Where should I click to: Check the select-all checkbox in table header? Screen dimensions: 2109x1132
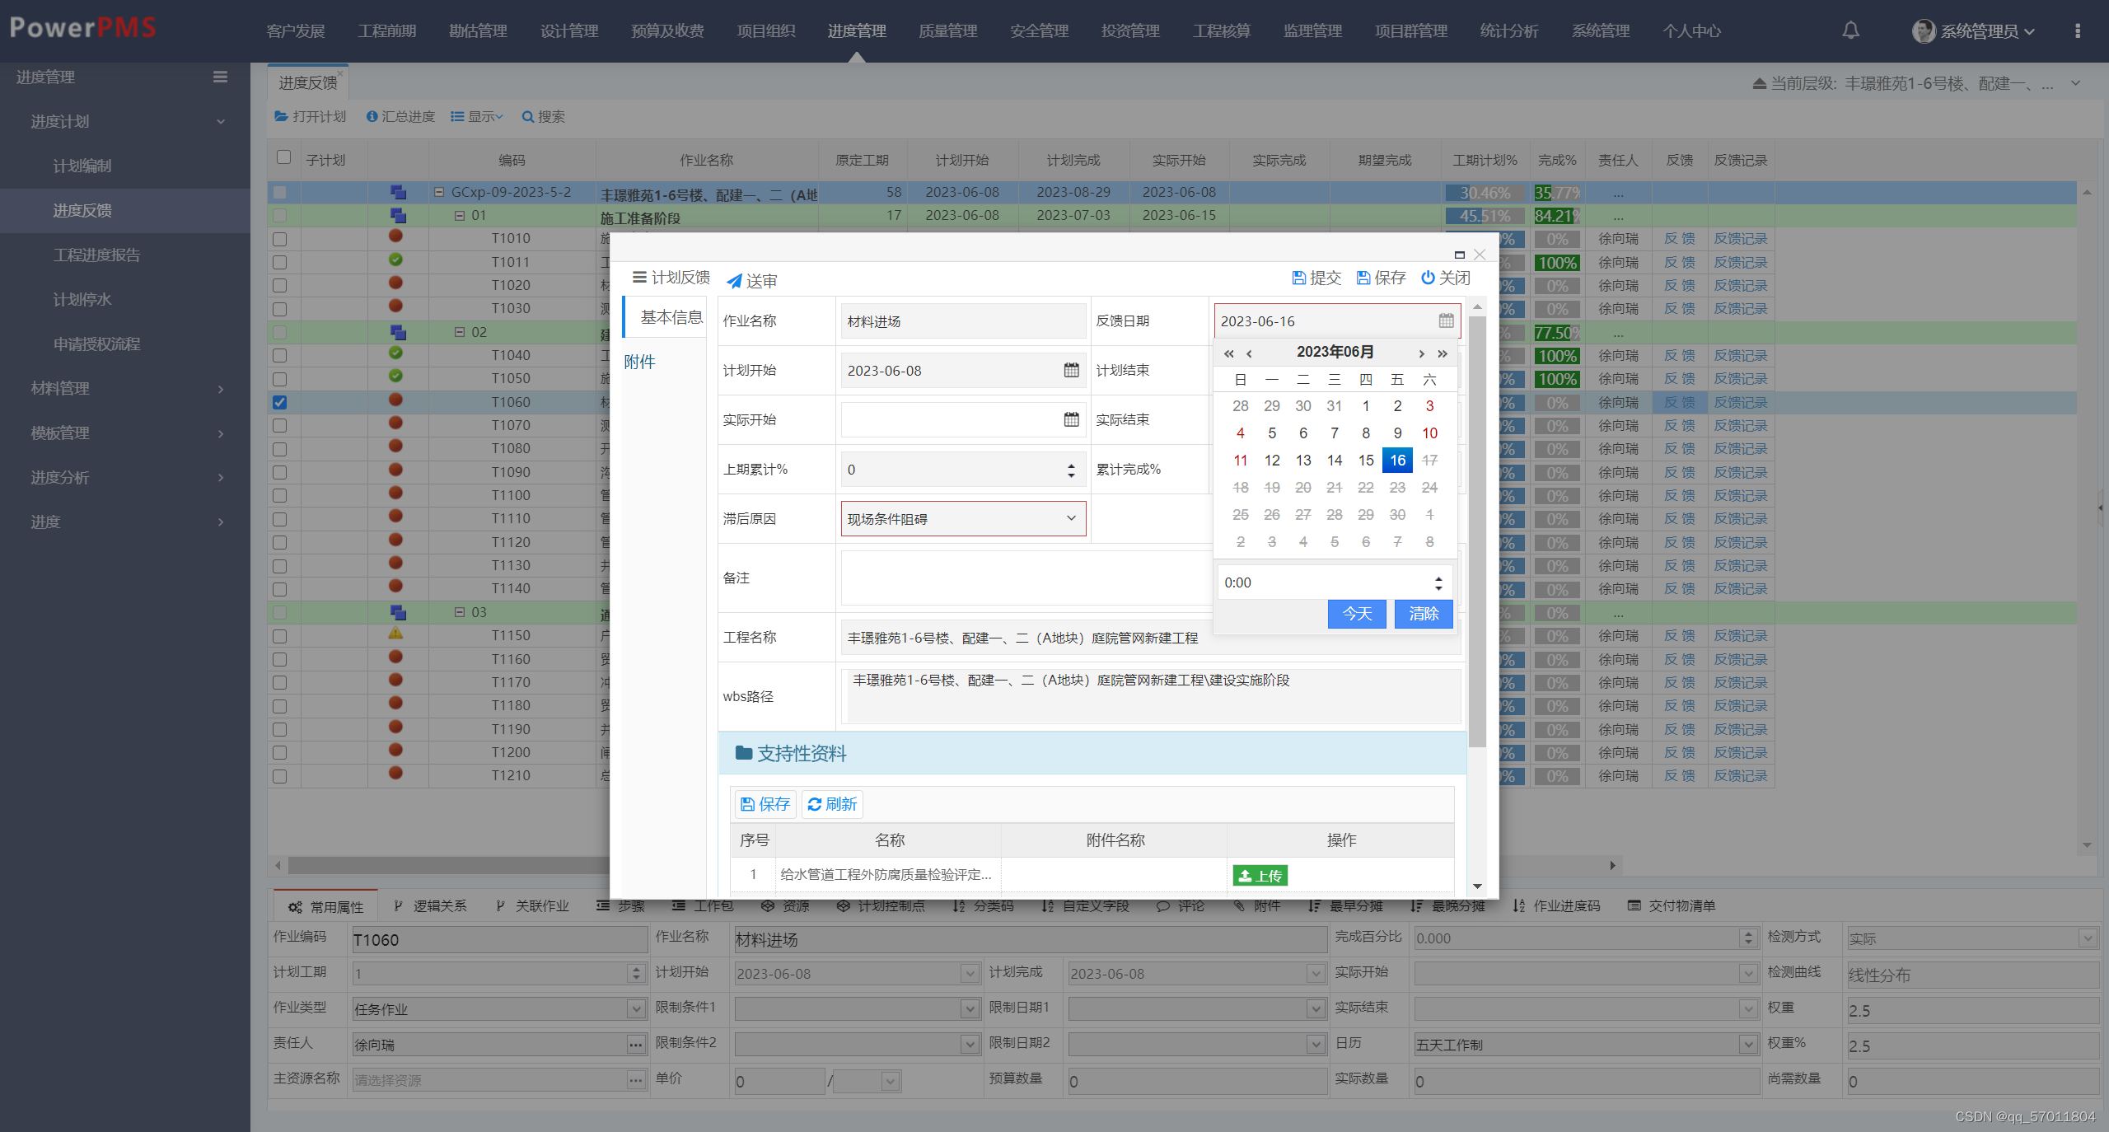(x=283, y=157)
